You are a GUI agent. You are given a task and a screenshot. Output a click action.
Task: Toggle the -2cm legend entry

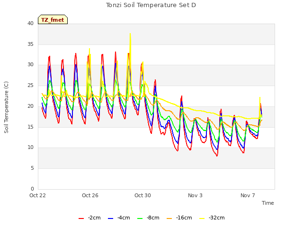[x=89, y=218]
